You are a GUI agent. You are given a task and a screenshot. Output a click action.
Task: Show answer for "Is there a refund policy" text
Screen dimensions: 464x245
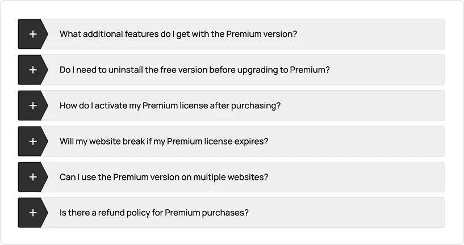click(154, 213)
